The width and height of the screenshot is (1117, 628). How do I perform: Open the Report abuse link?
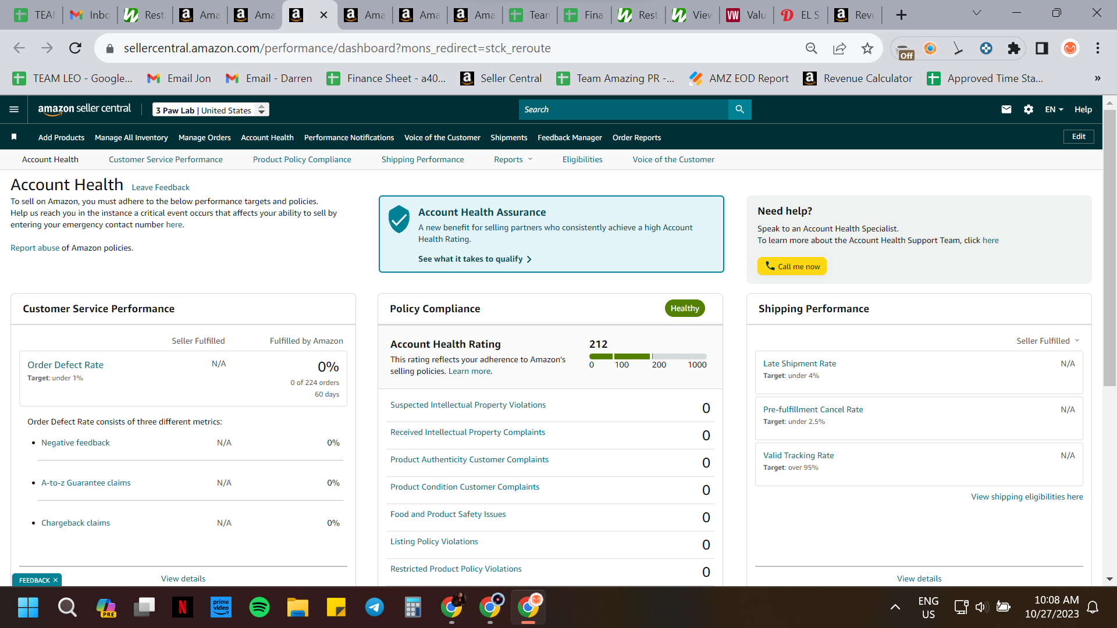click(35, 248)
